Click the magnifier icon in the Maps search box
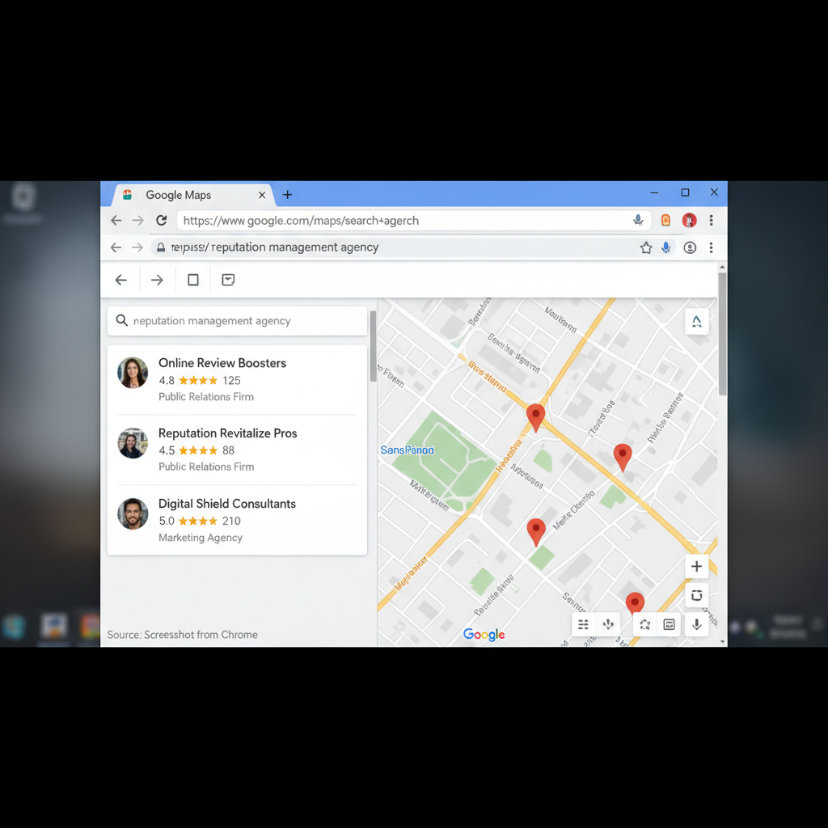828x828 pixels. pos(121,320)
